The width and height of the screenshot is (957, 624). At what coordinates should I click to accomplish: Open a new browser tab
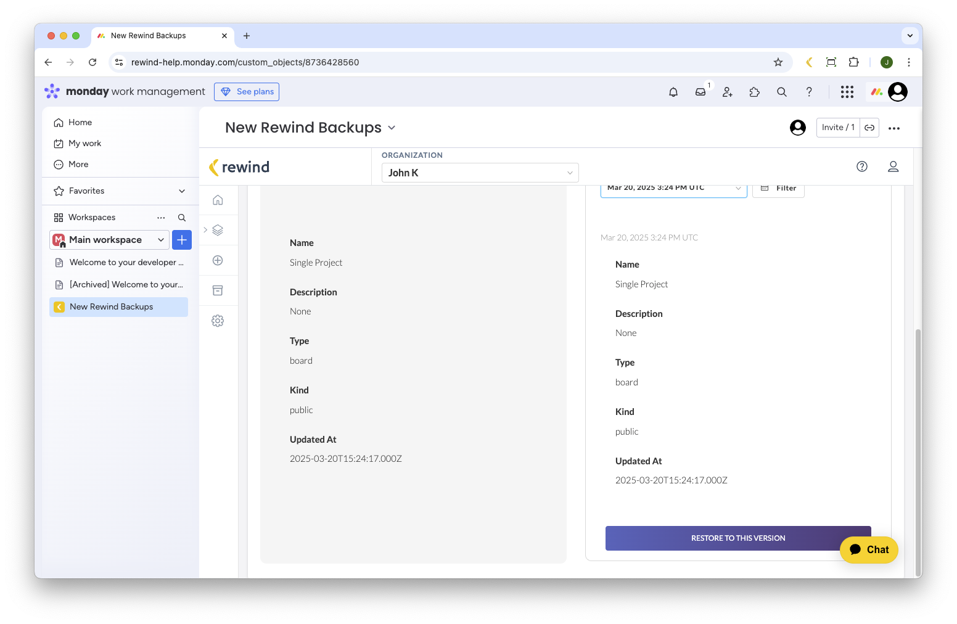point(247,36)
